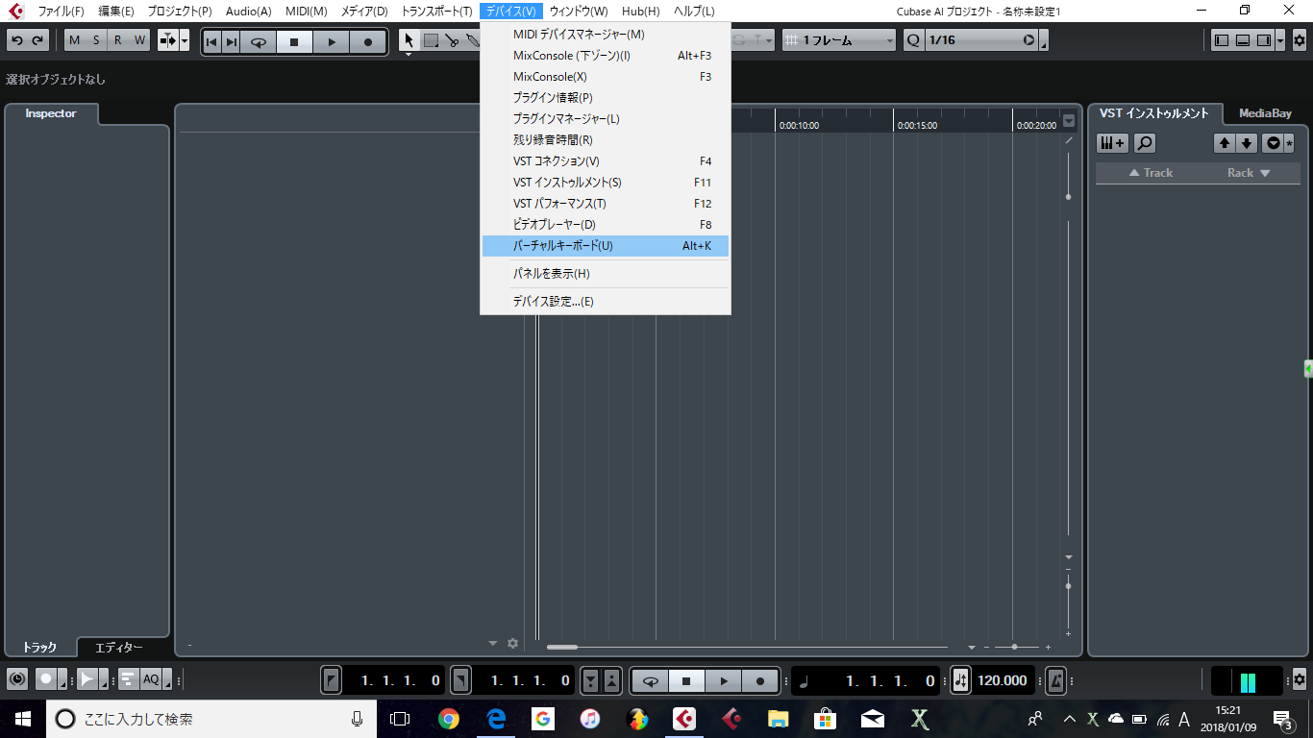The height and width of the screenshot is (738, 1313).
Task: Click the find instruments magnifier icon
Action: (1144, 143)
